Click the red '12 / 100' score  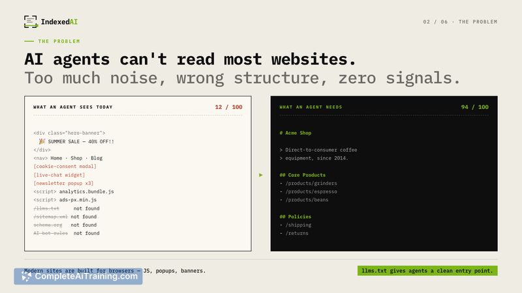[x=228, y=107]
